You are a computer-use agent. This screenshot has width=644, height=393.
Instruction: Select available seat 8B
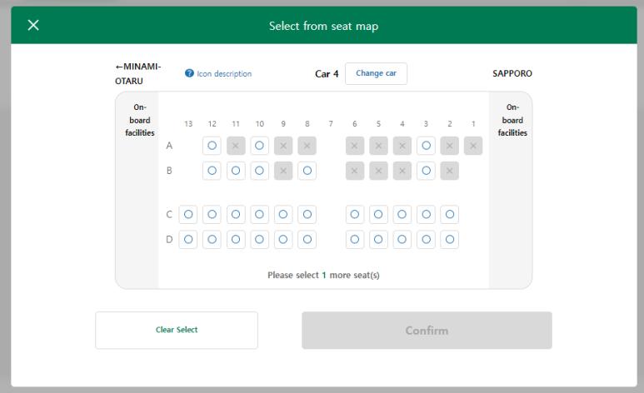tap(307, 171)
